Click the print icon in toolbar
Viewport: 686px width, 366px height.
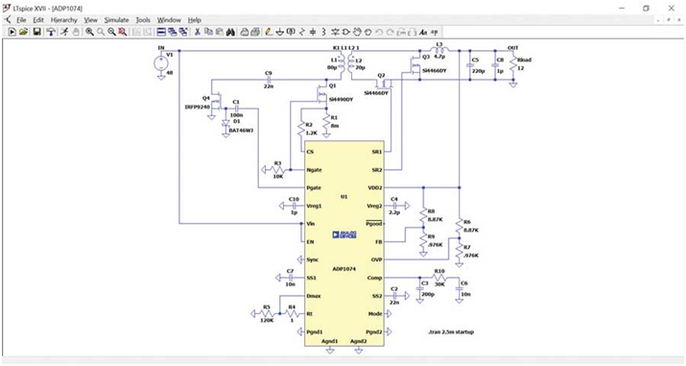click(245, 32)
